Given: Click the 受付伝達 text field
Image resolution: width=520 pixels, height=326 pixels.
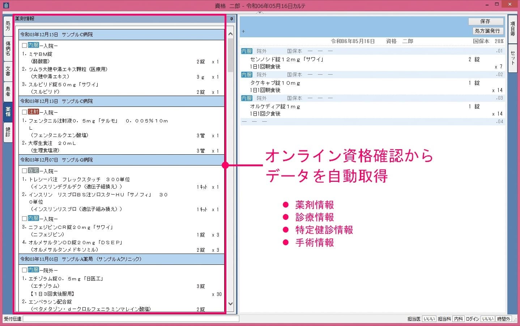Looking at the screenshot, I should (x=131, y=319).
